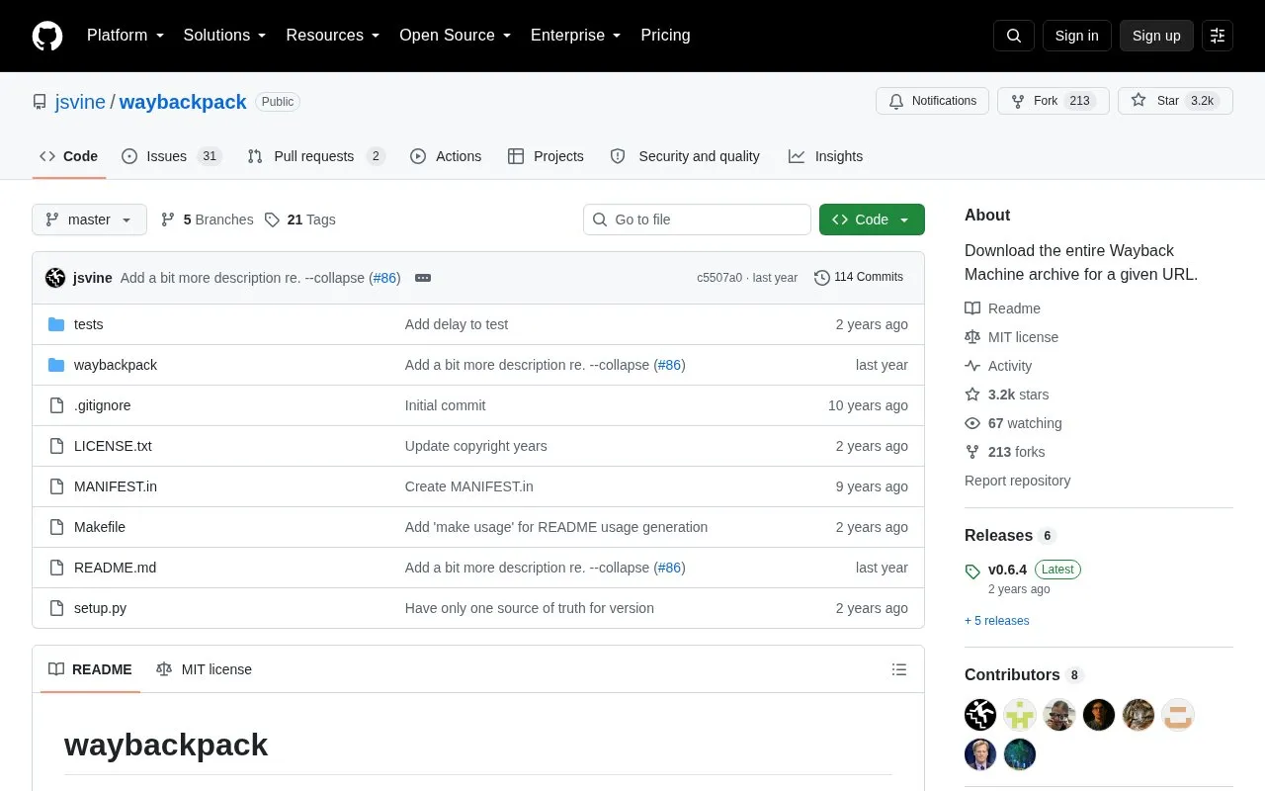The height and width of the screenshot is (791, 1265).
Task: Click the Sign up button
Action: click(x=1156, y=36)
